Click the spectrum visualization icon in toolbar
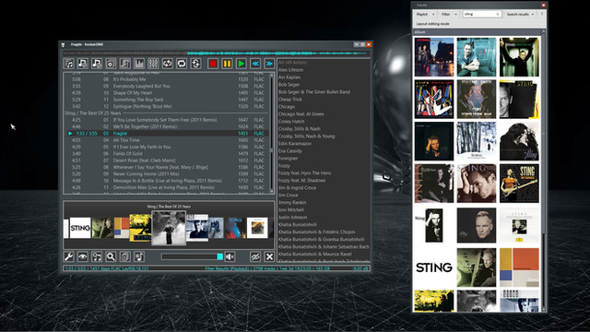Viewport: 590px width, 332px height. tap(139, 64)
